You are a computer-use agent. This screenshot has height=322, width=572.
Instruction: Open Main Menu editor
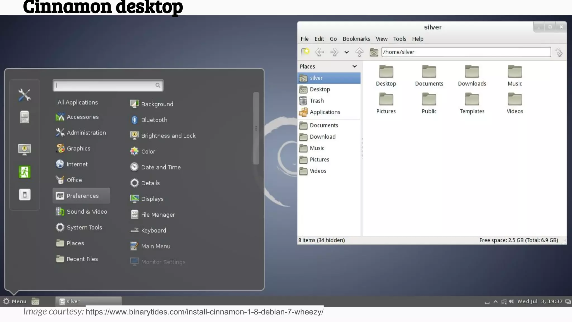click(x=150, y=246)
